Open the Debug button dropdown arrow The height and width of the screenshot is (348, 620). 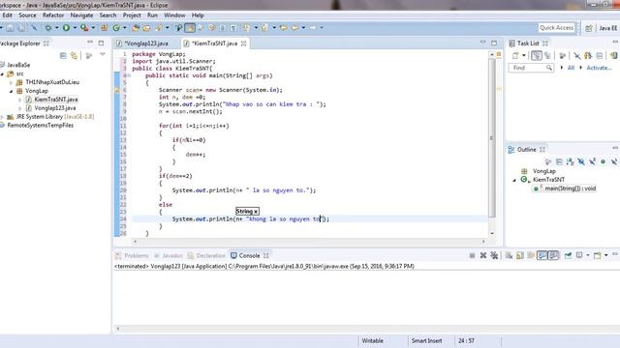(56, 28)
